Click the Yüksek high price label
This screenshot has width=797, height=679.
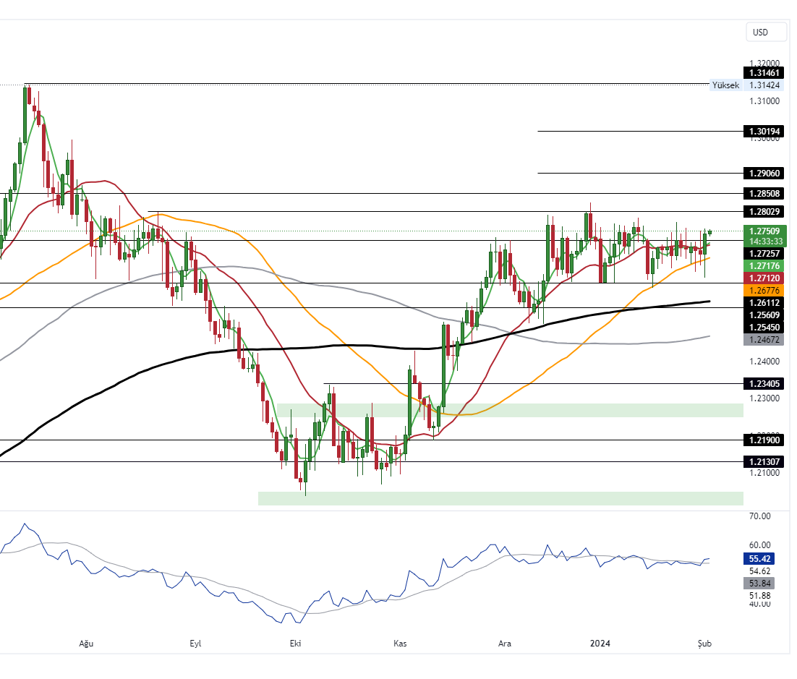[726, 85]
